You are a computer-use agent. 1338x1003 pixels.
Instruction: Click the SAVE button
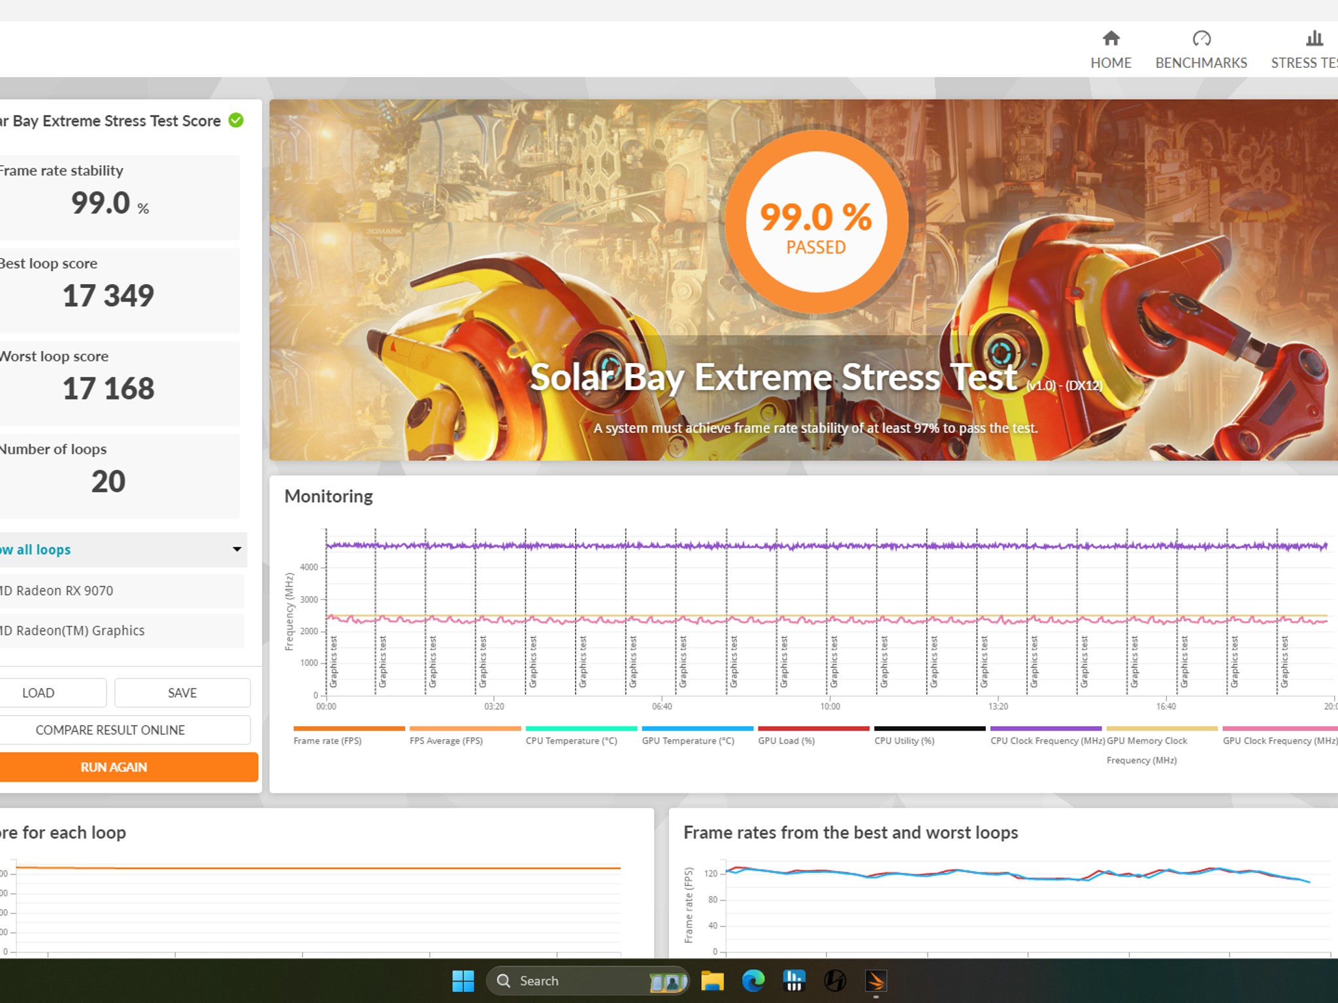[182, 693]
